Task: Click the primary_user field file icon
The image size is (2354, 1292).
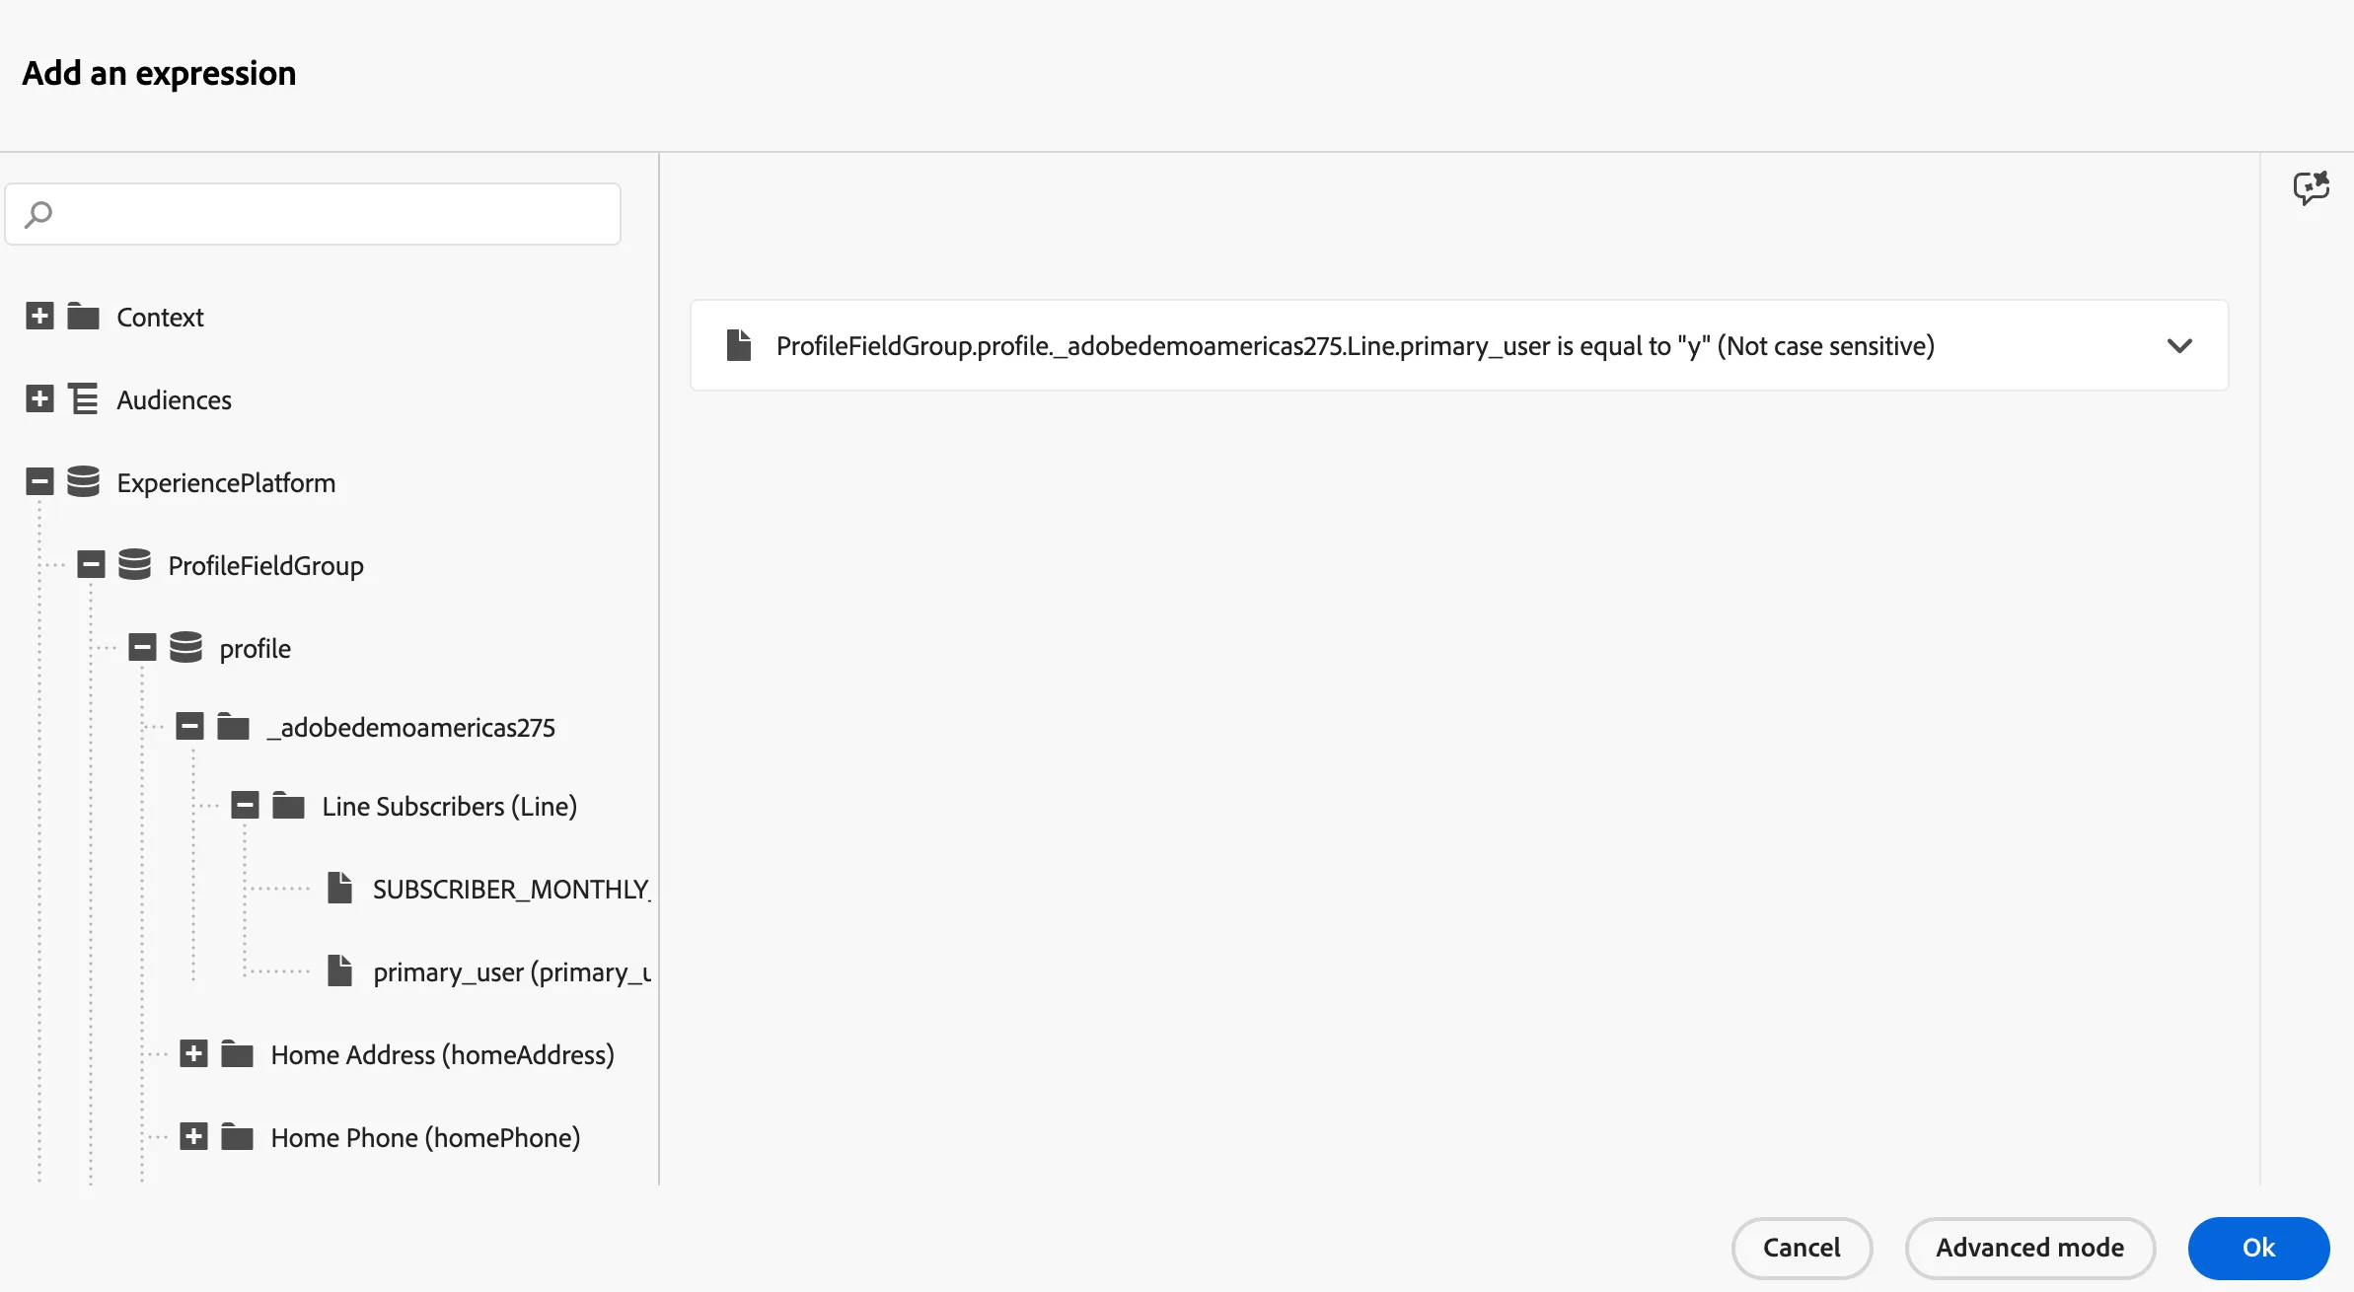Action: click(x=340, y=970)
